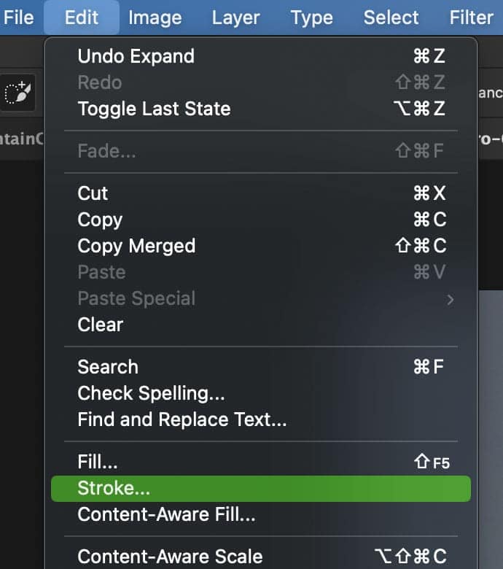Open the Layer menu
The image size is (503, 569).
click(x=235, y=18)
